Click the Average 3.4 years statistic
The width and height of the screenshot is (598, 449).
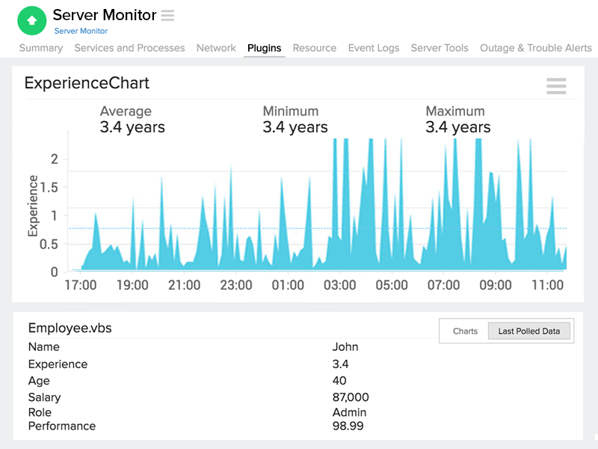(x=132, y=120)
